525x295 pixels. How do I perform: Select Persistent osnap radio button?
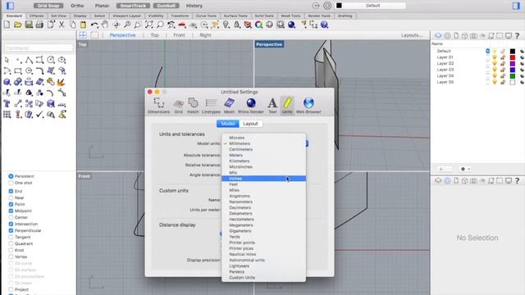point(11,176)
